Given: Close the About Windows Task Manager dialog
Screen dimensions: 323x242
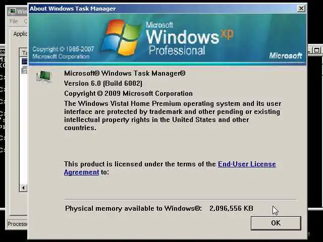Looking at the screenshot, I should tap(301, 9).
